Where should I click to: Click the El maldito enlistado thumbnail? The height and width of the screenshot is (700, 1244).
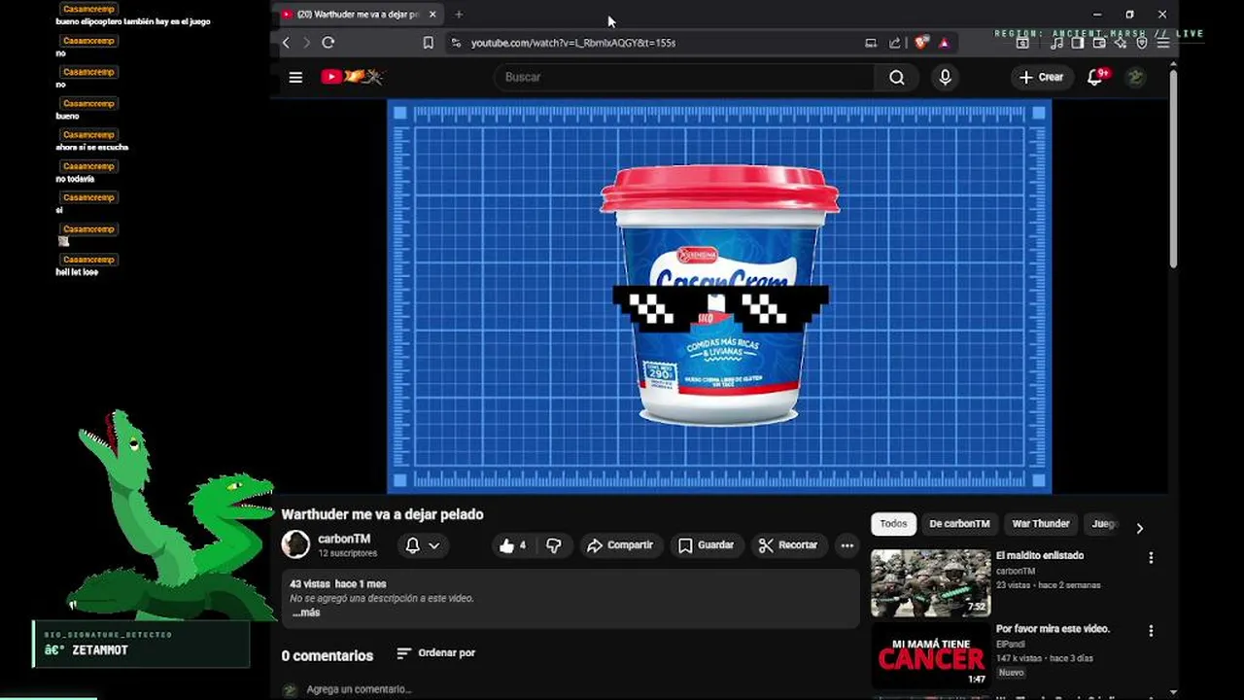click(930, 583)
